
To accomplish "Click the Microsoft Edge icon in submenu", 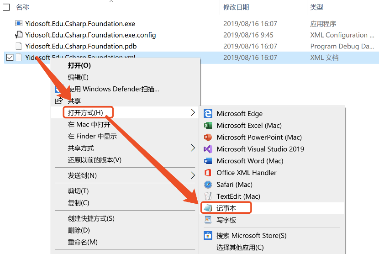I will click(208, 113).
